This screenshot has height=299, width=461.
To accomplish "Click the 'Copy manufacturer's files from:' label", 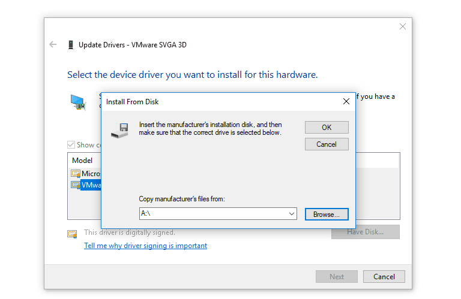I will pos(182,199).
